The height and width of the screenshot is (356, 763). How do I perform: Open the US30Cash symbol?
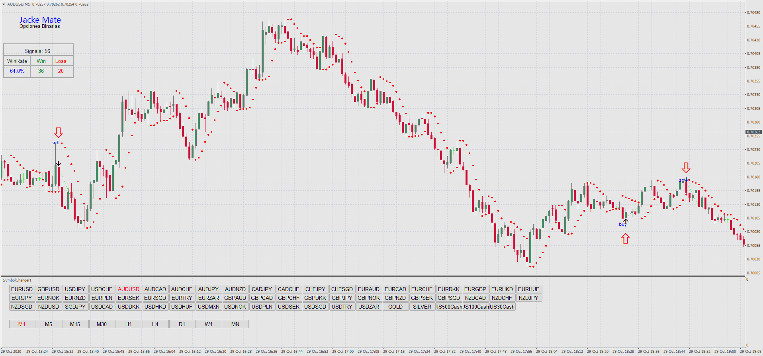[502, 307]
